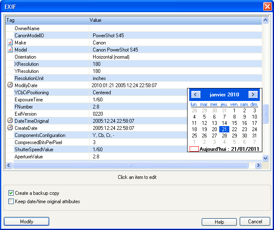This screenshot has width=274, height=230.
Task: Click the Value column header
Action: click(175, 20)
